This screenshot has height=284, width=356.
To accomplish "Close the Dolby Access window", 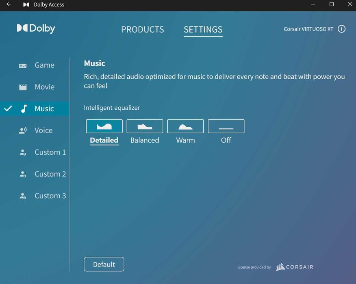I will point(350,4).
